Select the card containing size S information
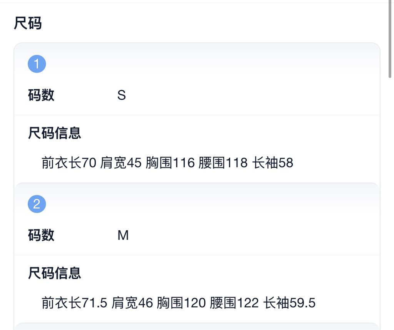 [196, 112]
